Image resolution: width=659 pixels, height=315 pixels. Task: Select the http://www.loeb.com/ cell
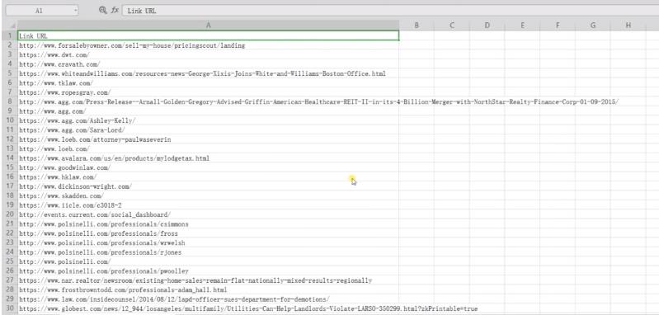pyautogui.click(x=208, y=148)
